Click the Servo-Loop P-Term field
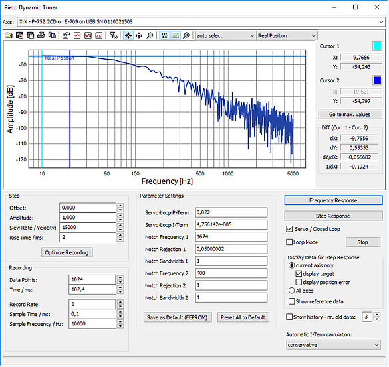The width and height of the screenshot is (389, 367). 231,212
